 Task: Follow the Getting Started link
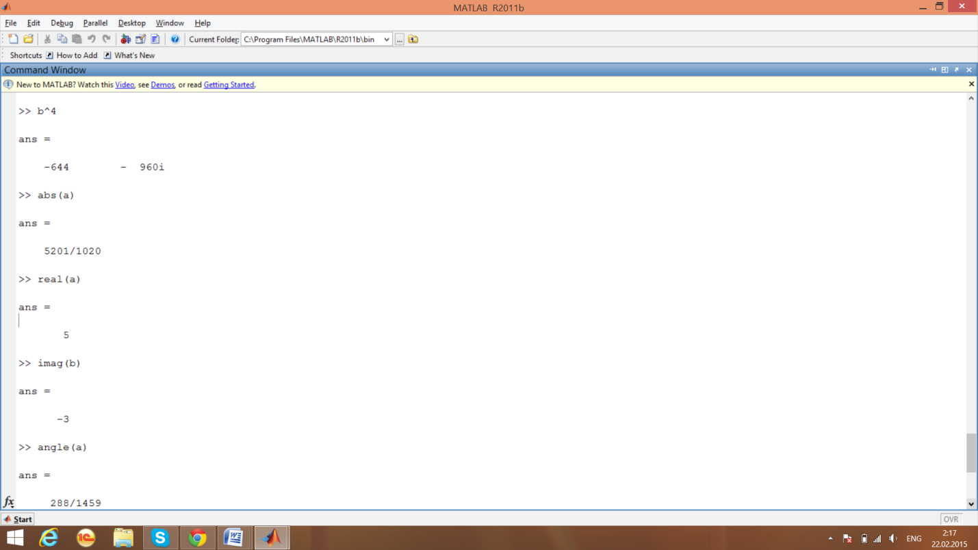229,85
